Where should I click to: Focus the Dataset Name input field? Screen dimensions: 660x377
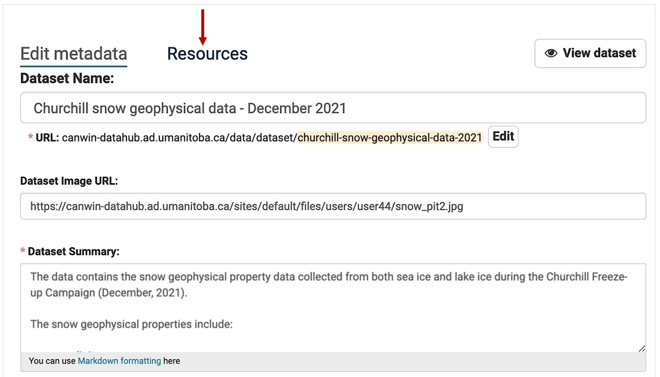tap(333, 108)
